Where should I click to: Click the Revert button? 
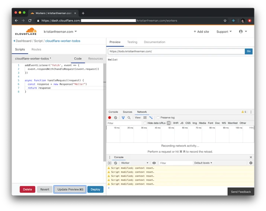pyautogui.click(x=45, y=189)
